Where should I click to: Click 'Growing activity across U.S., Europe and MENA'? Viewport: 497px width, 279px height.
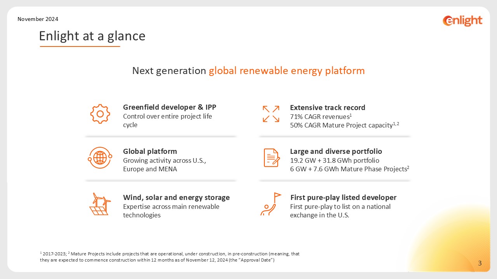(x=164, y=165)
